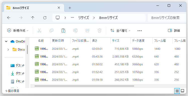Click frame width value 1440
188x96 pixels.
pyautogui.click(x=157, y=49)
